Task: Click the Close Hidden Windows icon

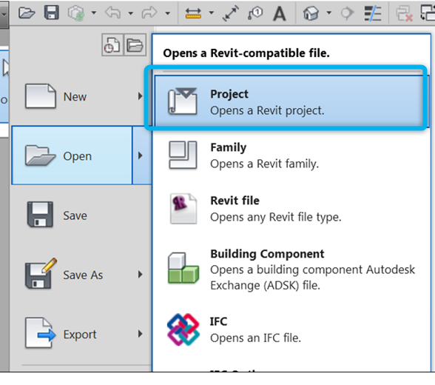Action: (404, 13)
